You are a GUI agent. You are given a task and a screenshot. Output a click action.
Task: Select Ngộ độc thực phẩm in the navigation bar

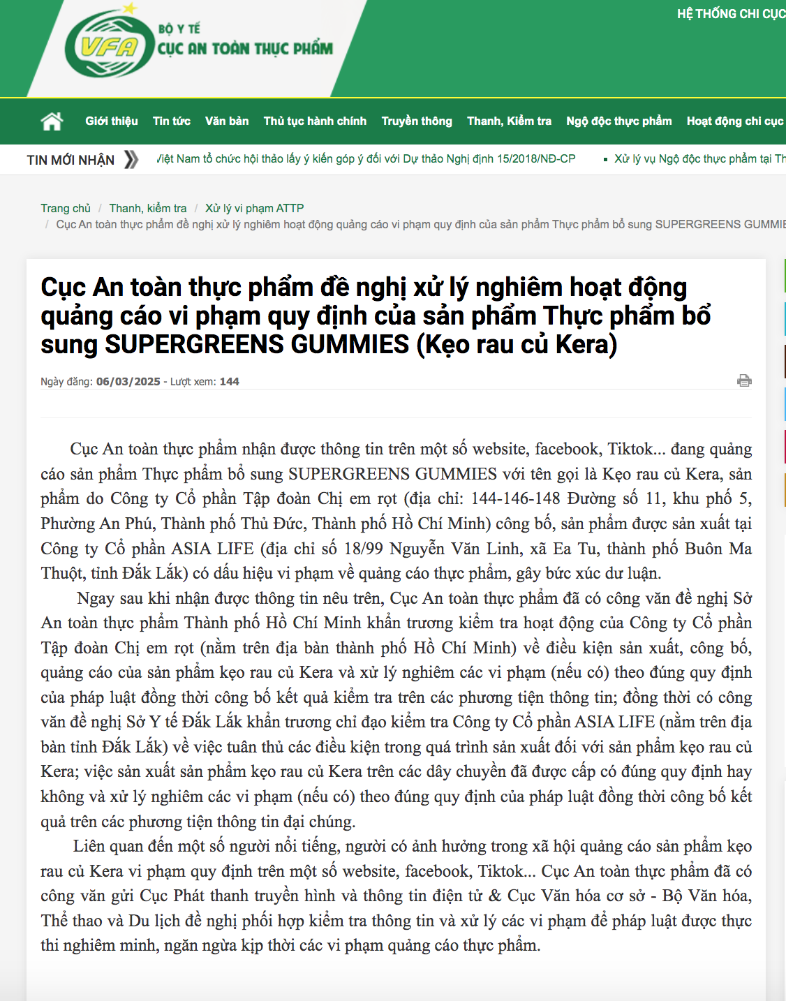tap(619, 121)
